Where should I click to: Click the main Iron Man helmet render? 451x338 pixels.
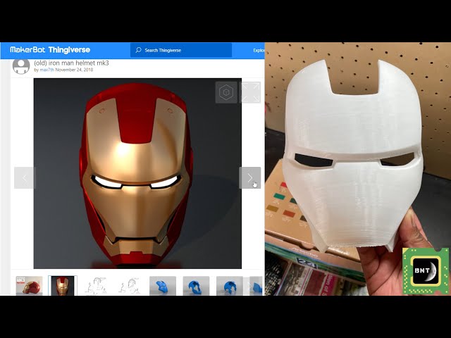[137, 173]
